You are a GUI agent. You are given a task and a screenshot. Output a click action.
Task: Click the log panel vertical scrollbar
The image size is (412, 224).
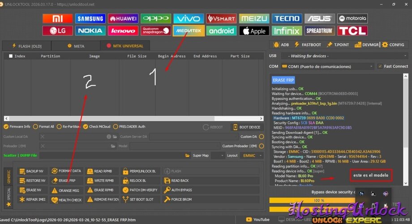pos(406,129)
